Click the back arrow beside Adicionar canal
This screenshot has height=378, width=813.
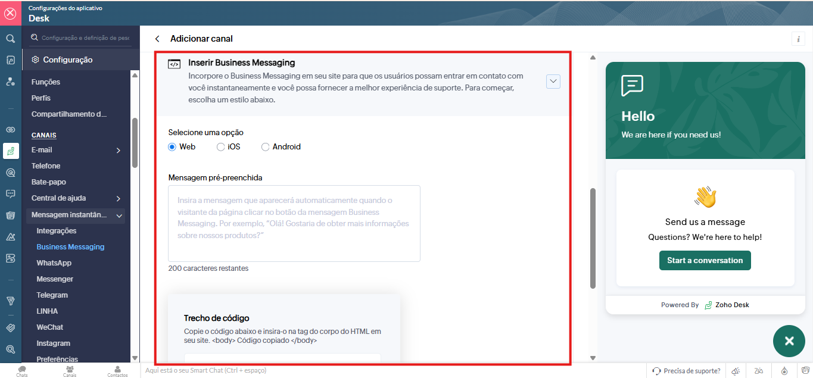(157, 39)
